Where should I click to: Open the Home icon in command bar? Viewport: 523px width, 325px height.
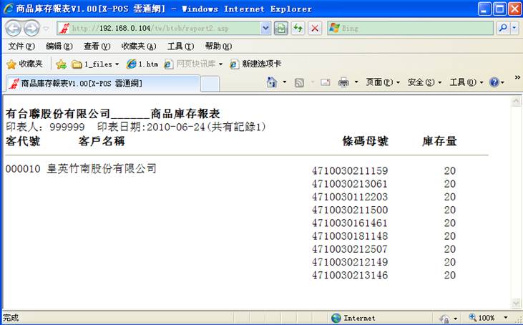coord(272,82)
